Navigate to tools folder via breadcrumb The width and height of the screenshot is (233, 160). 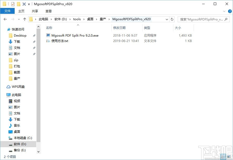pos(77,19)
